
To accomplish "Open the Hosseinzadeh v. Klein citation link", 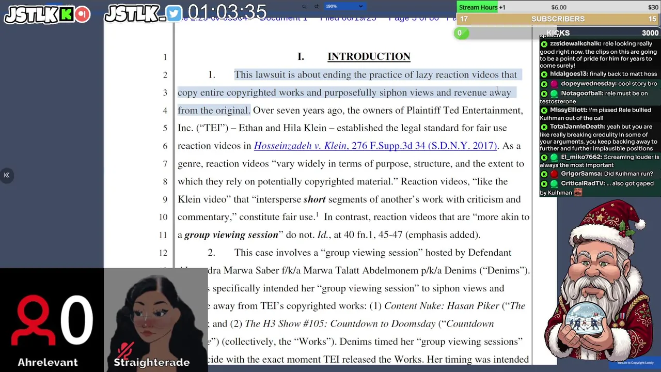I will pyautogui.click(x=375, y=146).
